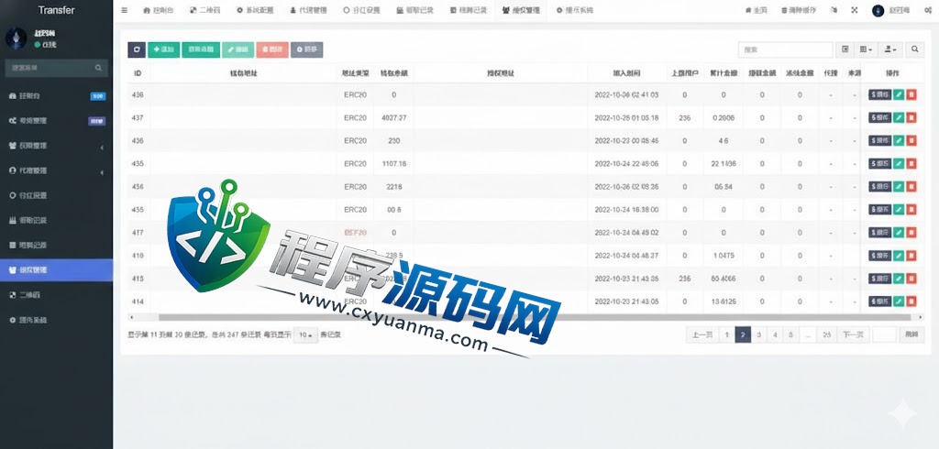
Task: Click the gears settings icon at top right
Action: point(928,10)
